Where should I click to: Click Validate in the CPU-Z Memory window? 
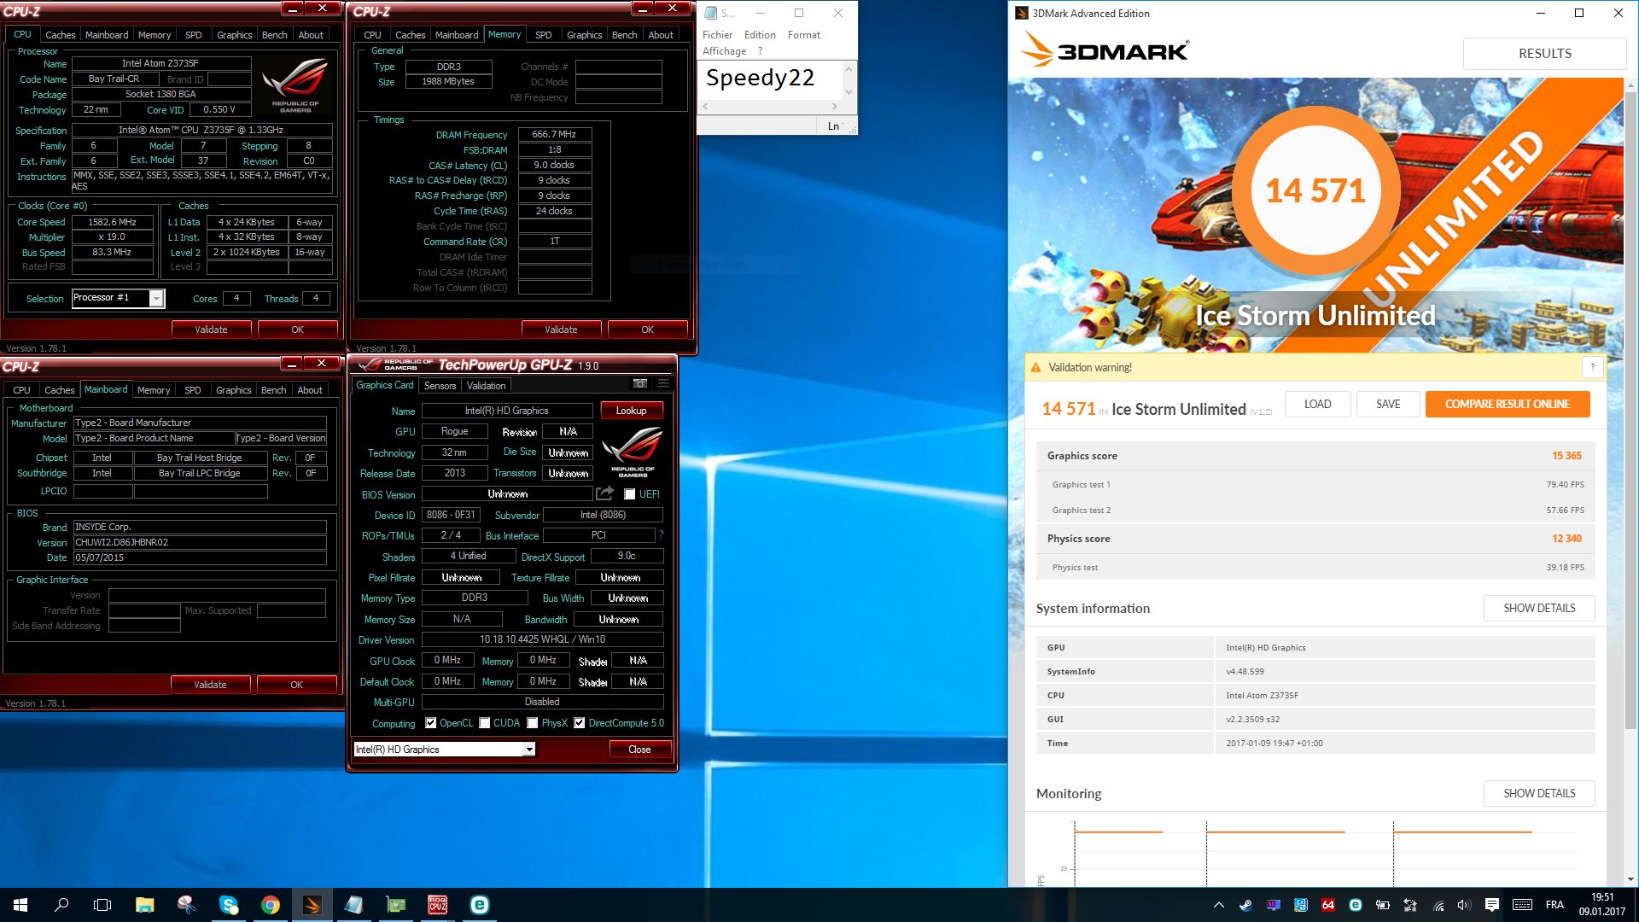click(561, 330)
